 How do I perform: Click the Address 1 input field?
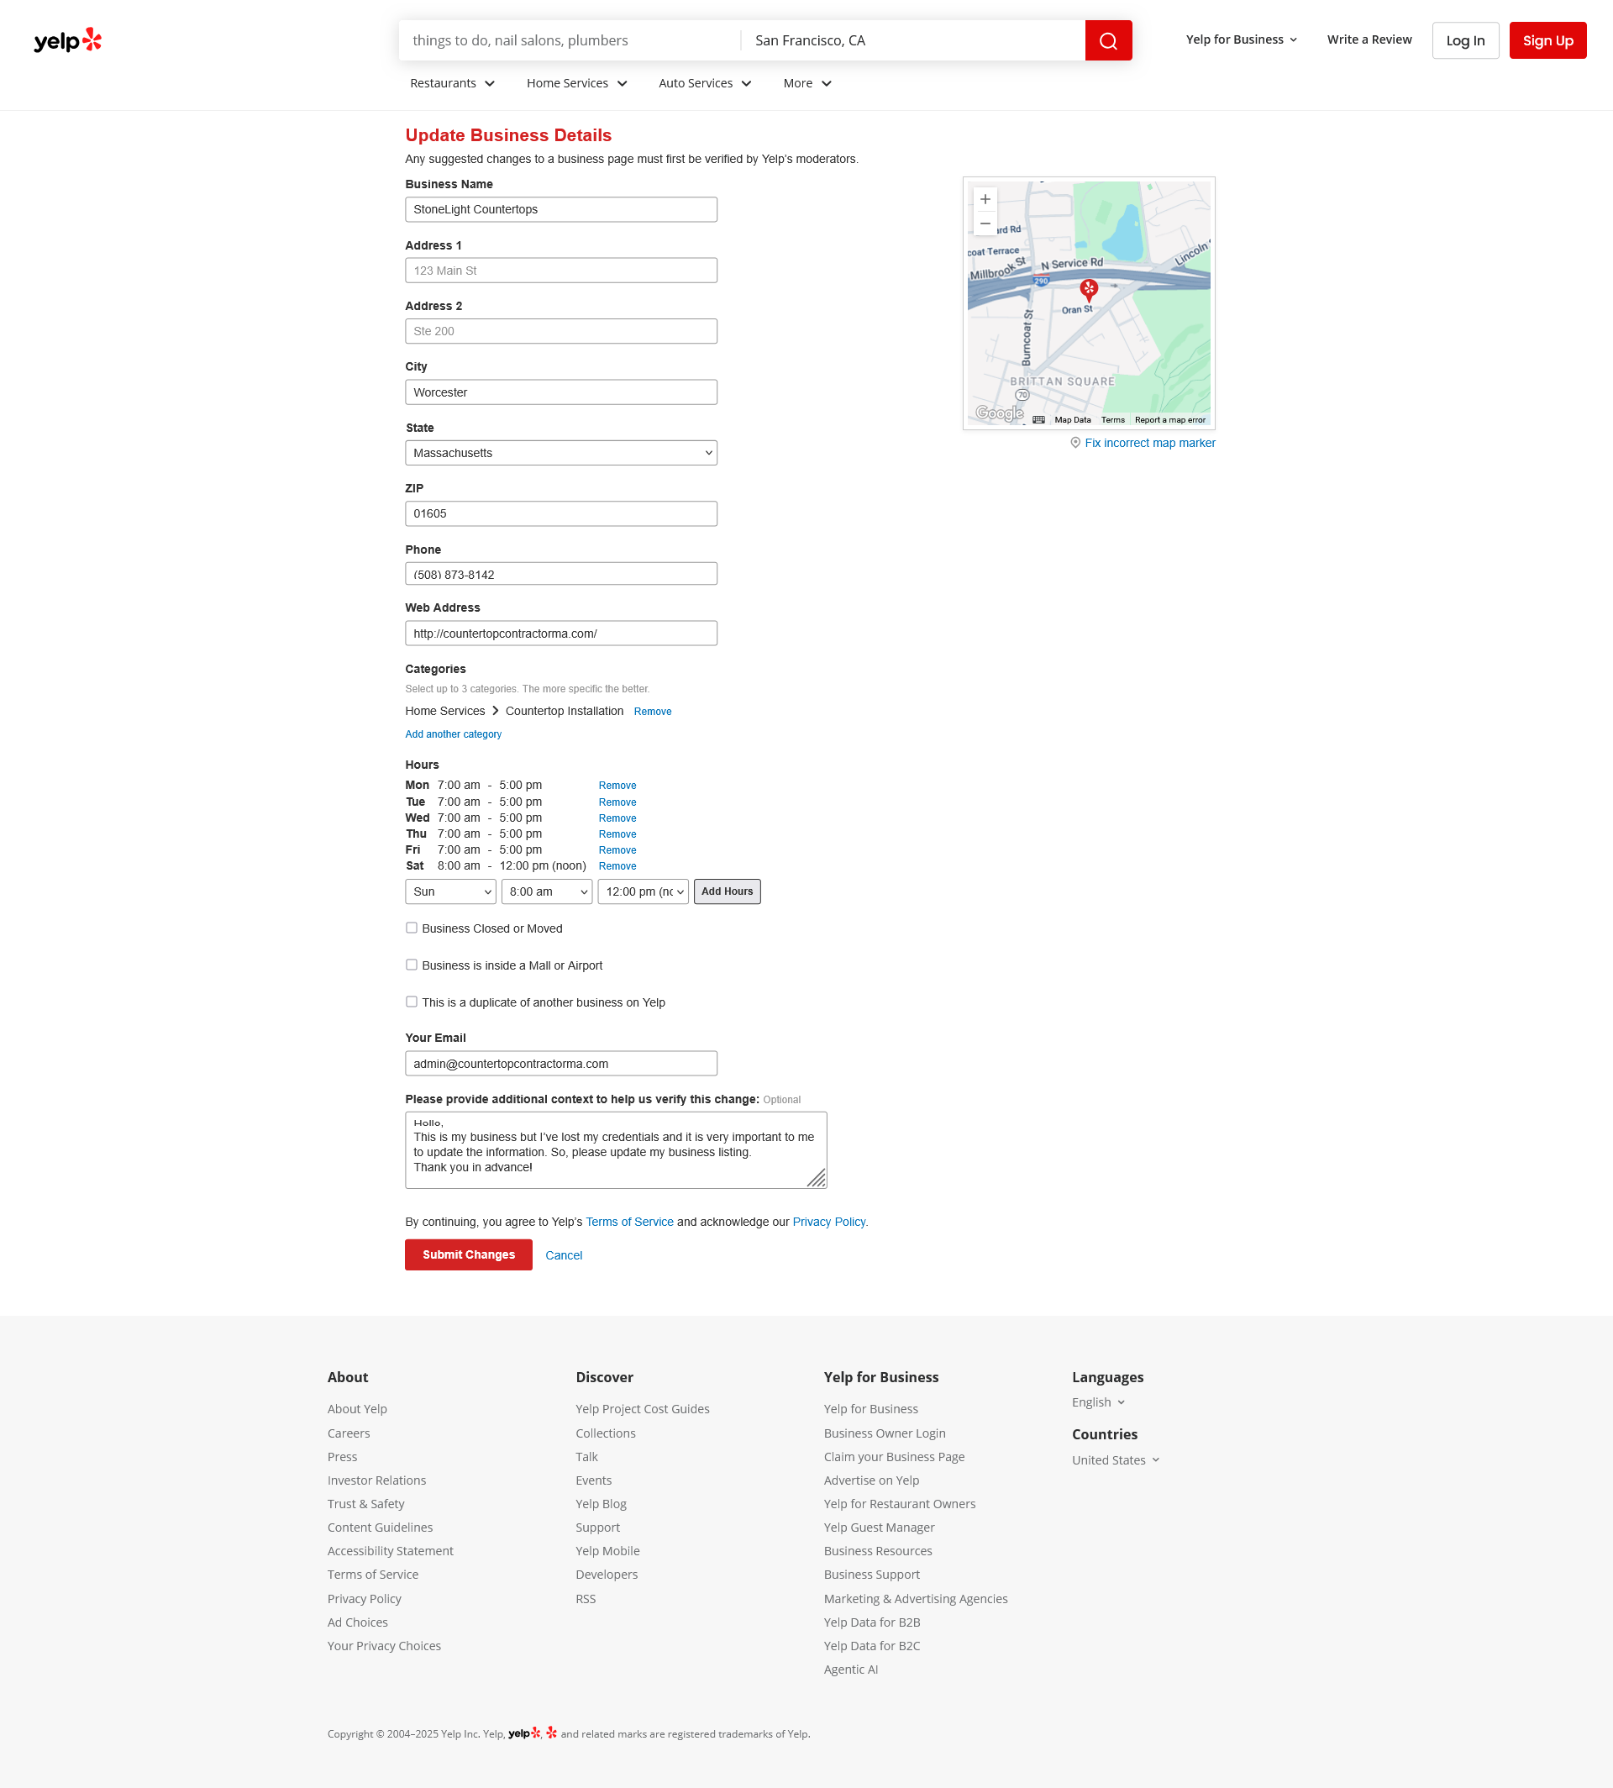(561, 271)
